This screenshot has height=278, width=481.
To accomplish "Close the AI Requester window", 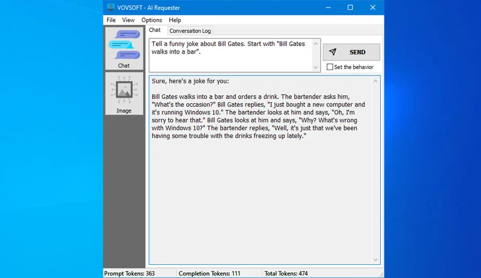I will [x=373, y=7].
